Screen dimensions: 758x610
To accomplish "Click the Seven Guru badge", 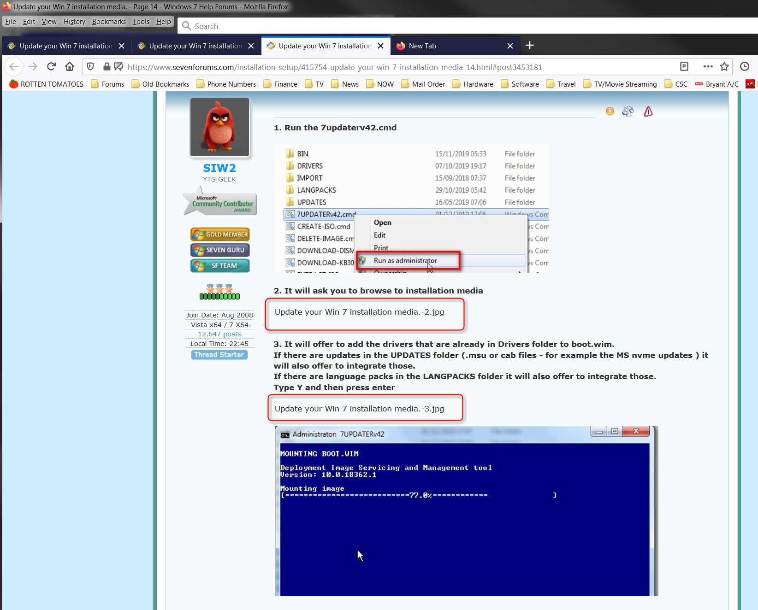I will [x=220, y=250].
